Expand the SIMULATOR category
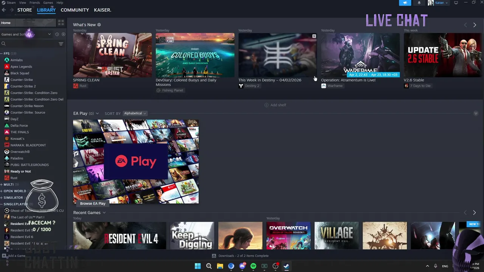Screen dimensions: 484x272 point(13,198)
